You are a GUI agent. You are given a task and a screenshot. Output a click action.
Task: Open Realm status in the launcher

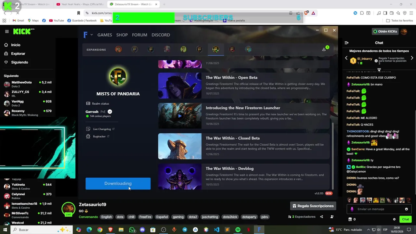coord(97,103)
